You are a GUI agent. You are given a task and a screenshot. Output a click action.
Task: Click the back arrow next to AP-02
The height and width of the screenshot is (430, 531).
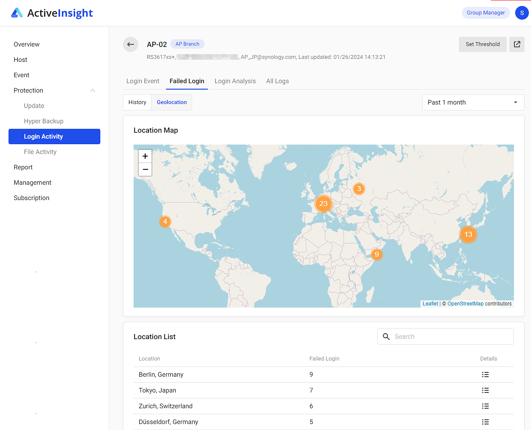pyautogui.click(x=131, y=44)
